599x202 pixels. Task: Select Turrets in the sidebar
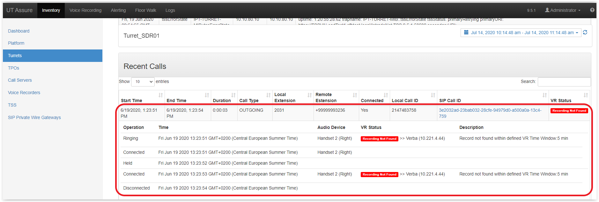[x=53, y=56]
